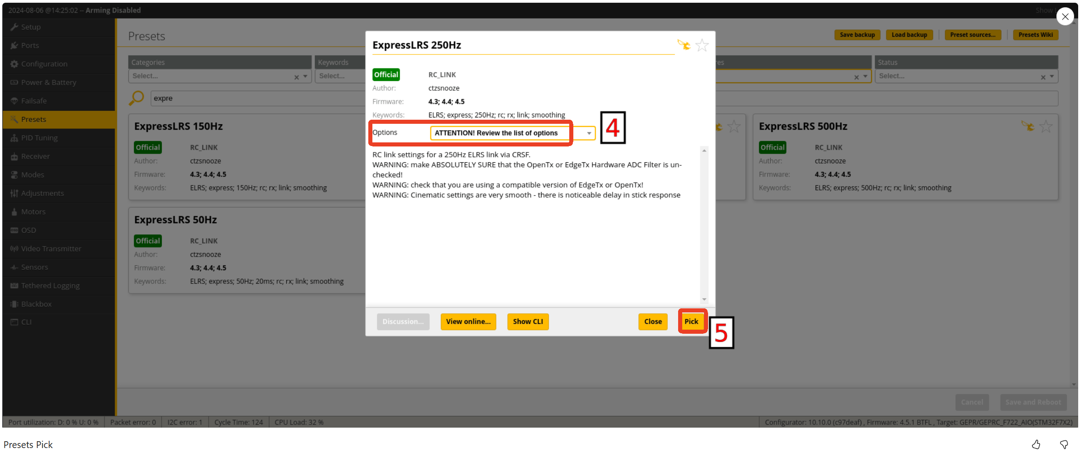Click dialog description scrollbar down arrow
The image size is (1080, 458).
704,299
